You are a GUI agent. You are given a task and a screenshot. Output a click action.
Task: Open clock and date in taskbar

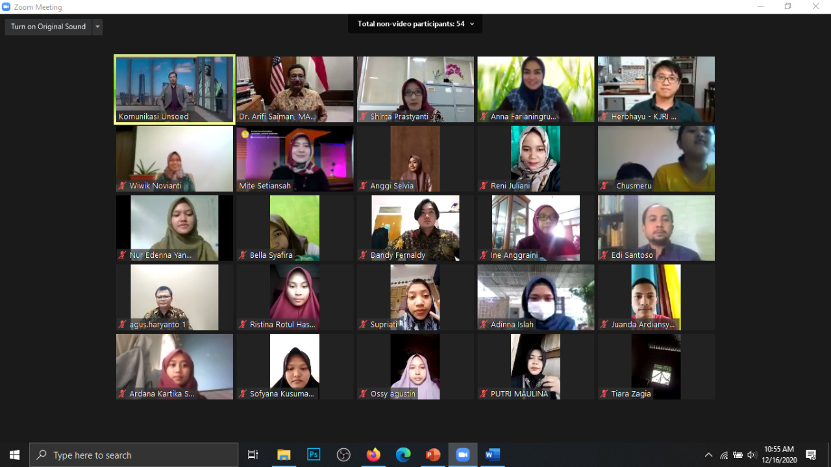778,454
